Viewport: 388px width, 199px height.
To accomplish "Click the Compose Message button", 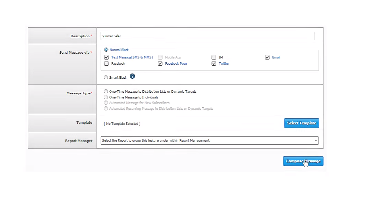I will [x=303, y=161].
